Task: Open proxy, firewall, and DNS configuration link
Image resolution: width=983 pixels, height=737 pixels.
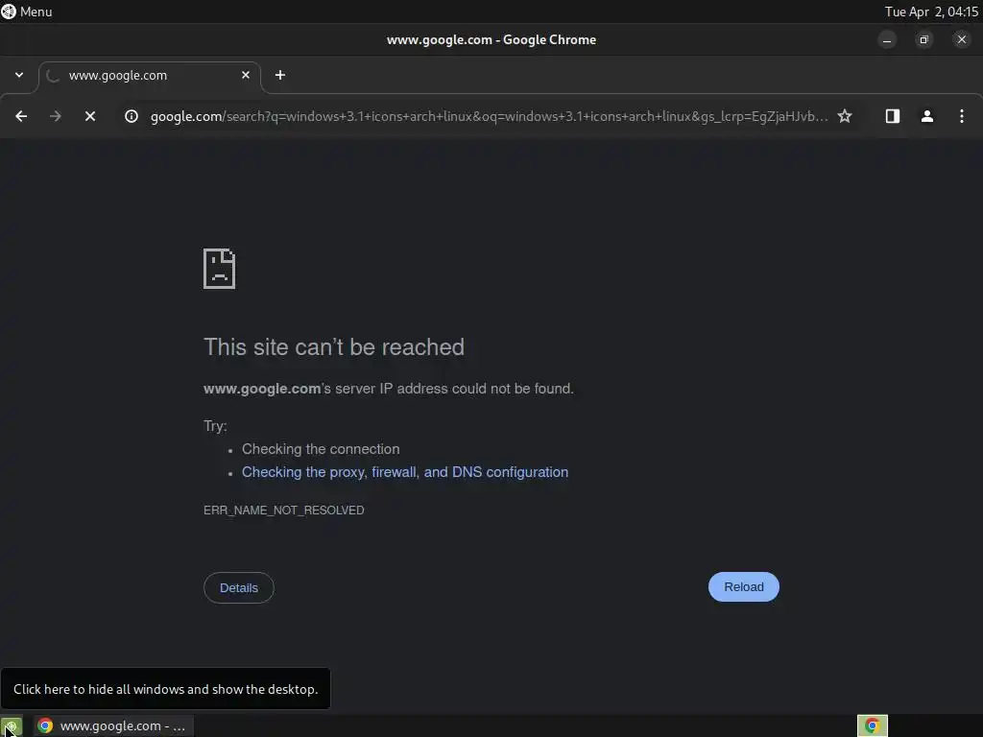Action: [x=405, y=472]
